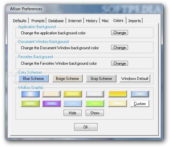Pick the blue gradient InfoBox graphic in the top row
Image resolution: width=170 pixels, height=147 pixels.
click(x=30, y=94)
